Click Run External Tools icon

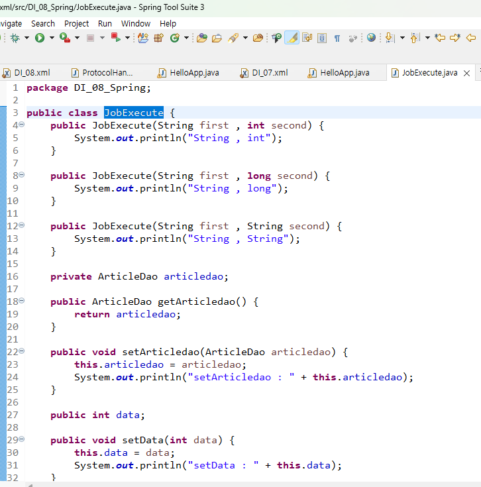[x=64, y=38]
